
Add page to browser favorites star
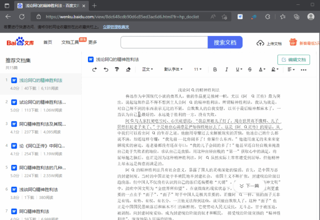(x=224, y=17)
